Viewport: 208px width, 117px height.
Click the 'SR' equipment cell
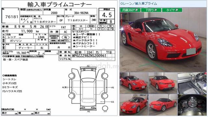point(81,26)
